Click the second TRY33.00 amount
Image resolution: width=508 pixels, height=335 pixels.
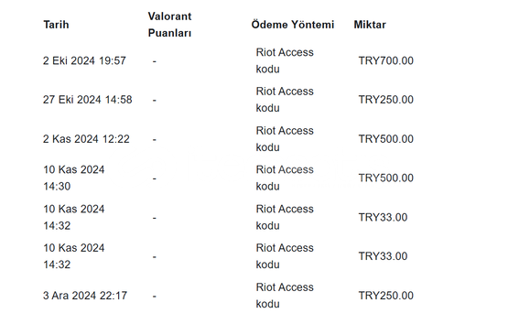coord(383,256)
